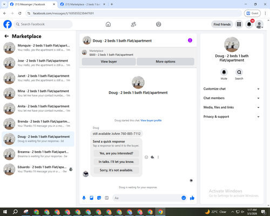Open the emoji picker in message box
270x216 pixels.
pyautogui.click(x=184, y=198)
